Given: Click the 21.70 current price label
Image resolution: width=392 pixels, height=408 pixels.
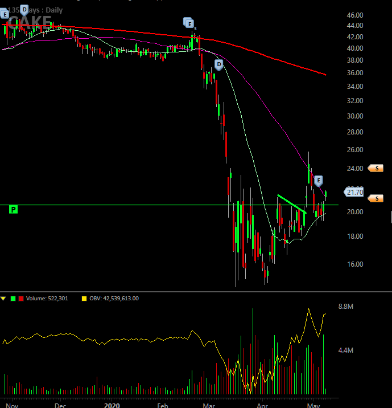Looking at the screenshot, I should point(354,192).
